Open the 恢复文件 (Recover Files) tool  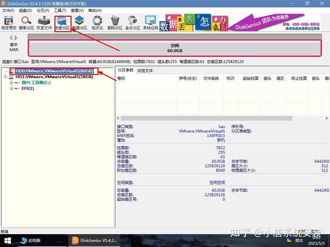(45, 23)
